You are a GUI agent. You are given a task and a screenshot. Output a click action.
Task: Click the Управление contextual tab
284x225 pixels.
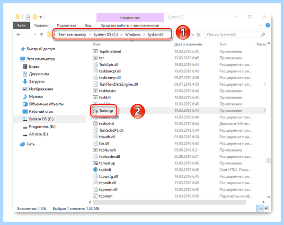click(x=130, y=18)
